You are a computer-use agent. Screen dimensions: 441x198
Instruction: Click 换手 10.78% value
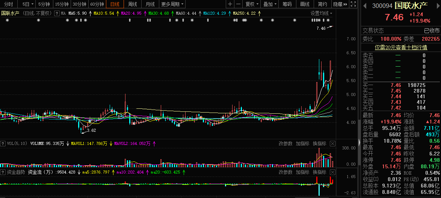click(392, 140)
